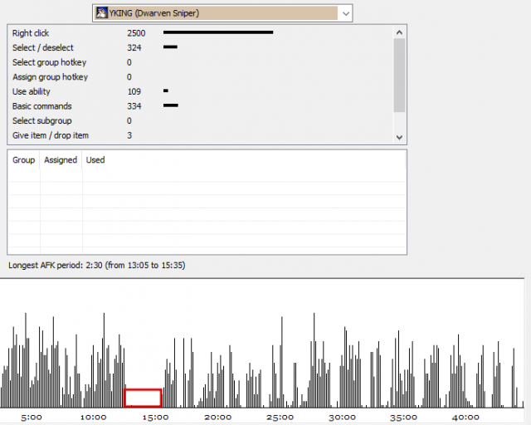
Task: Sort by the Group column header
Action: tap(24, 160)
